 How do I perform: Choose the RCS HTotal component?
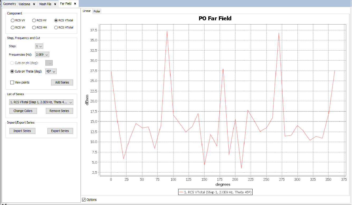click(x=56, y=27)
